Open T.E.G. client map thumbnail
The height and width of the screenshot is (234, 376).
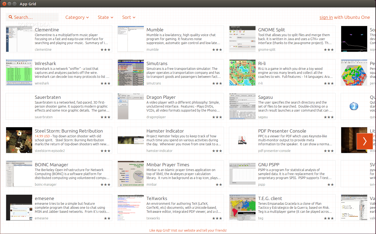click(x=243, y=207)
